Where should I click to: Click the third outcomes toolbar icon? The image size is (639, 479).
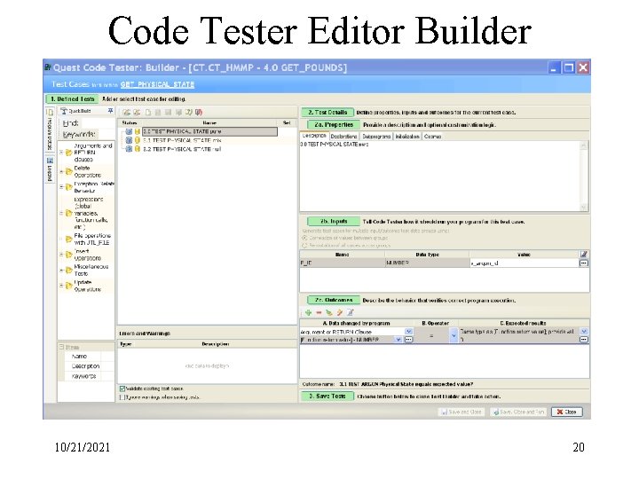329,312
